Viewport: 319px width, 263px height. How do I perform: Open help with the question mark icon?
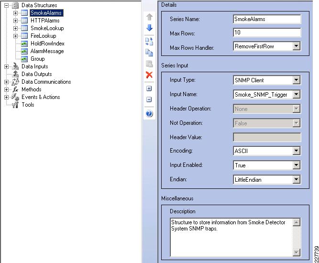coord(149,113)
